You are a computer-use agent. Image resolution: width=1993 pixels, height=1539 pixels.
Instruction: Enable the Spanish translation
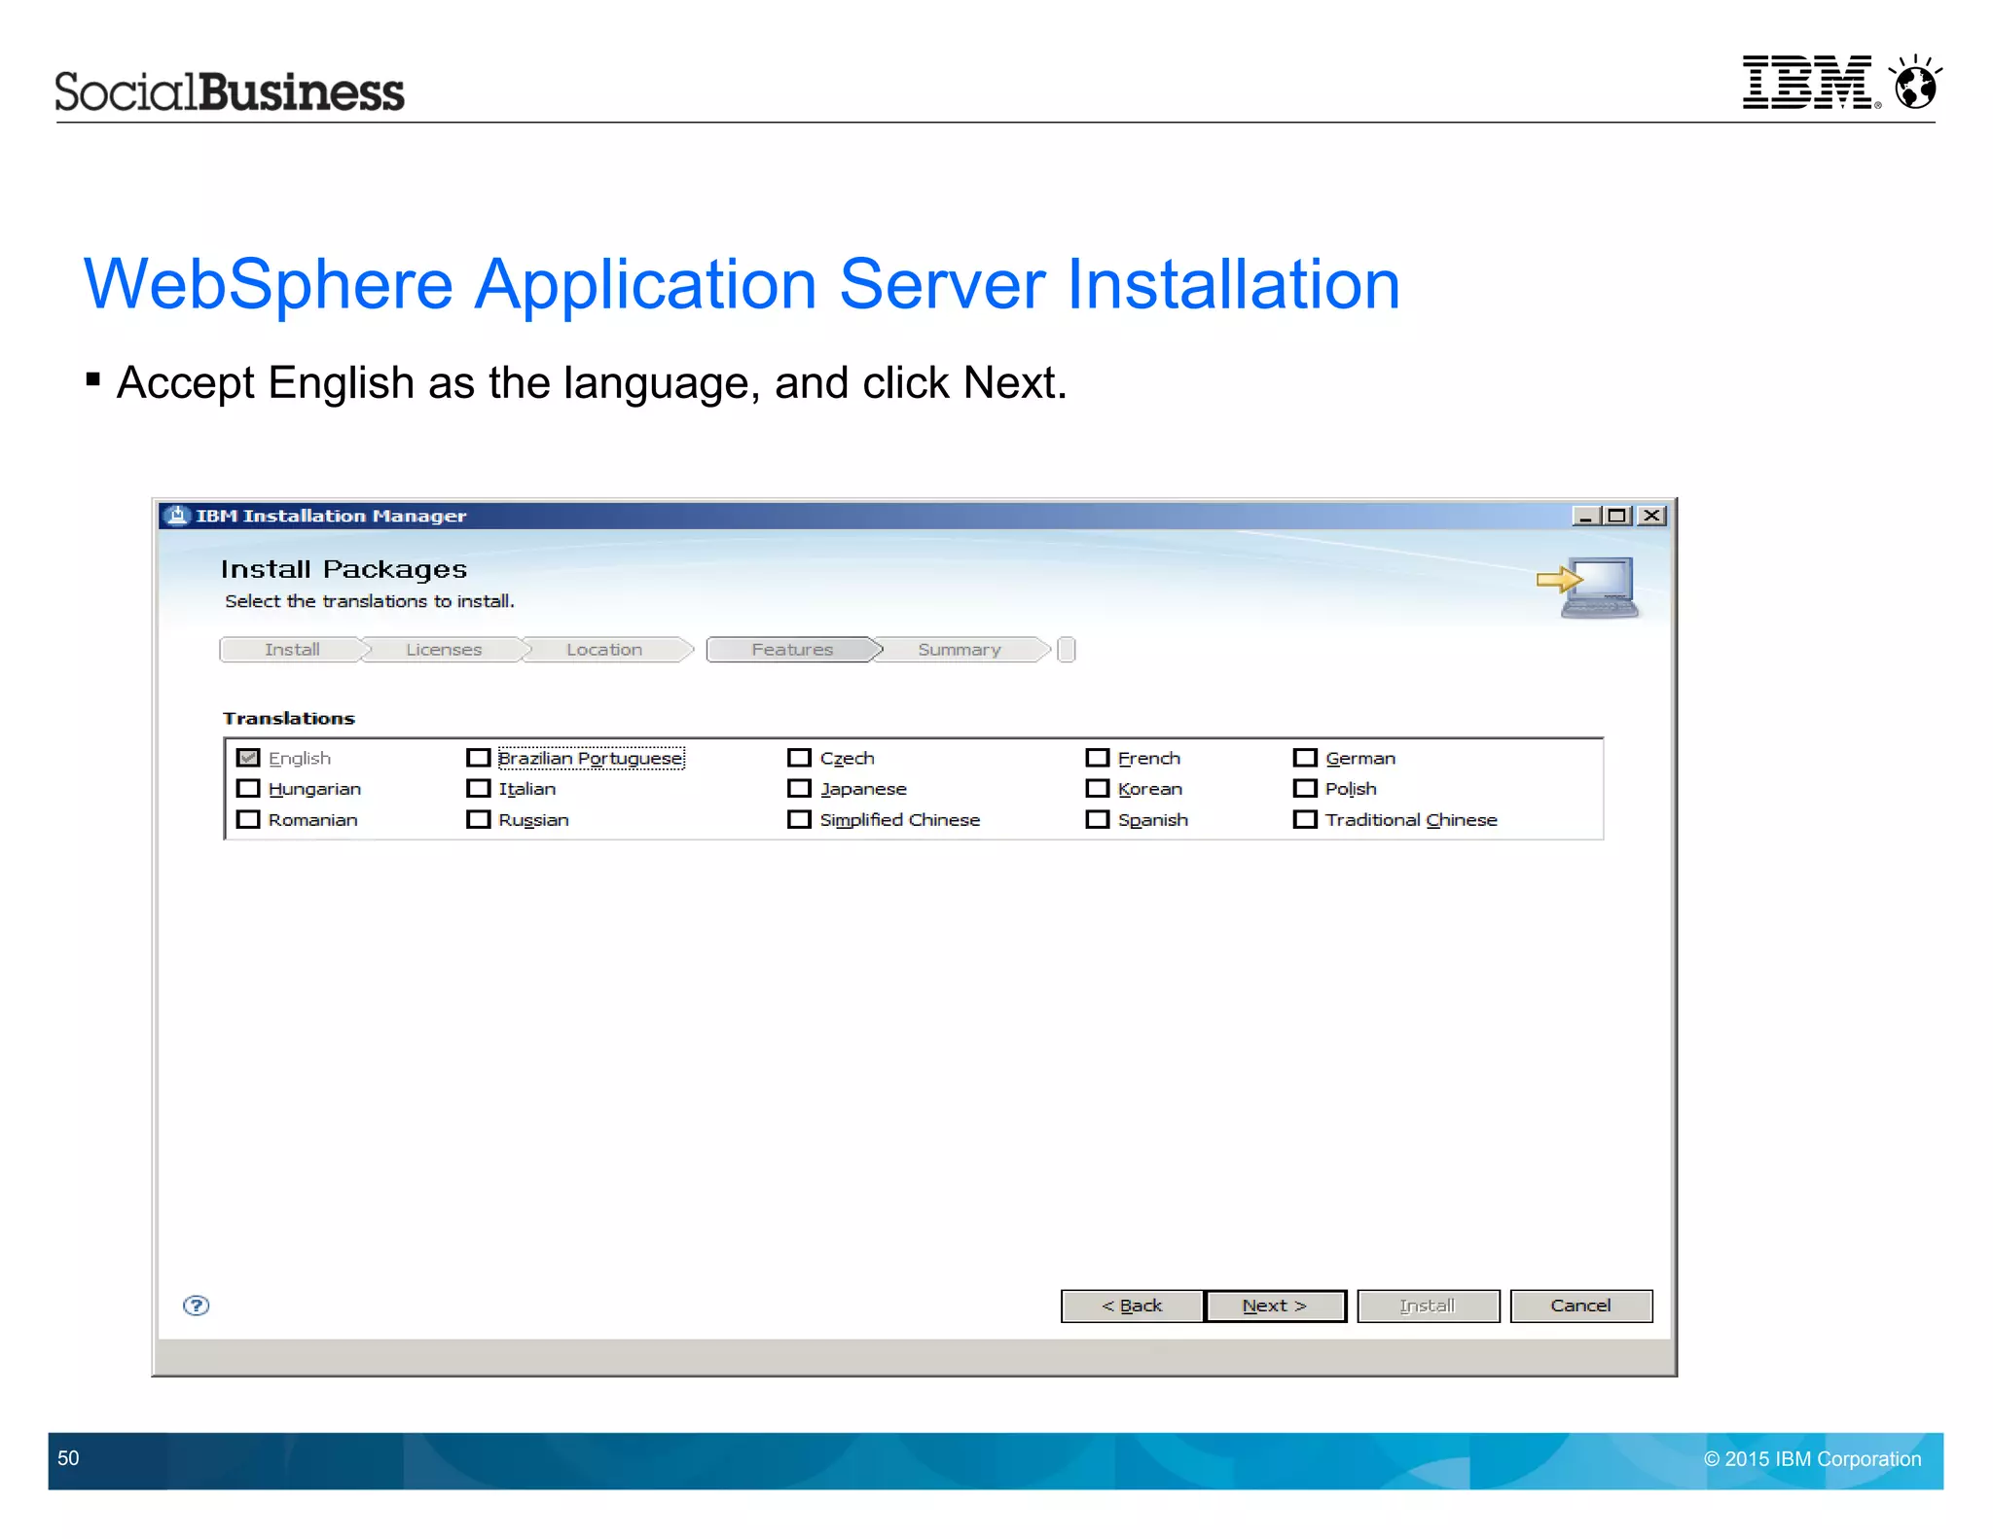[x=1097, y=820]
